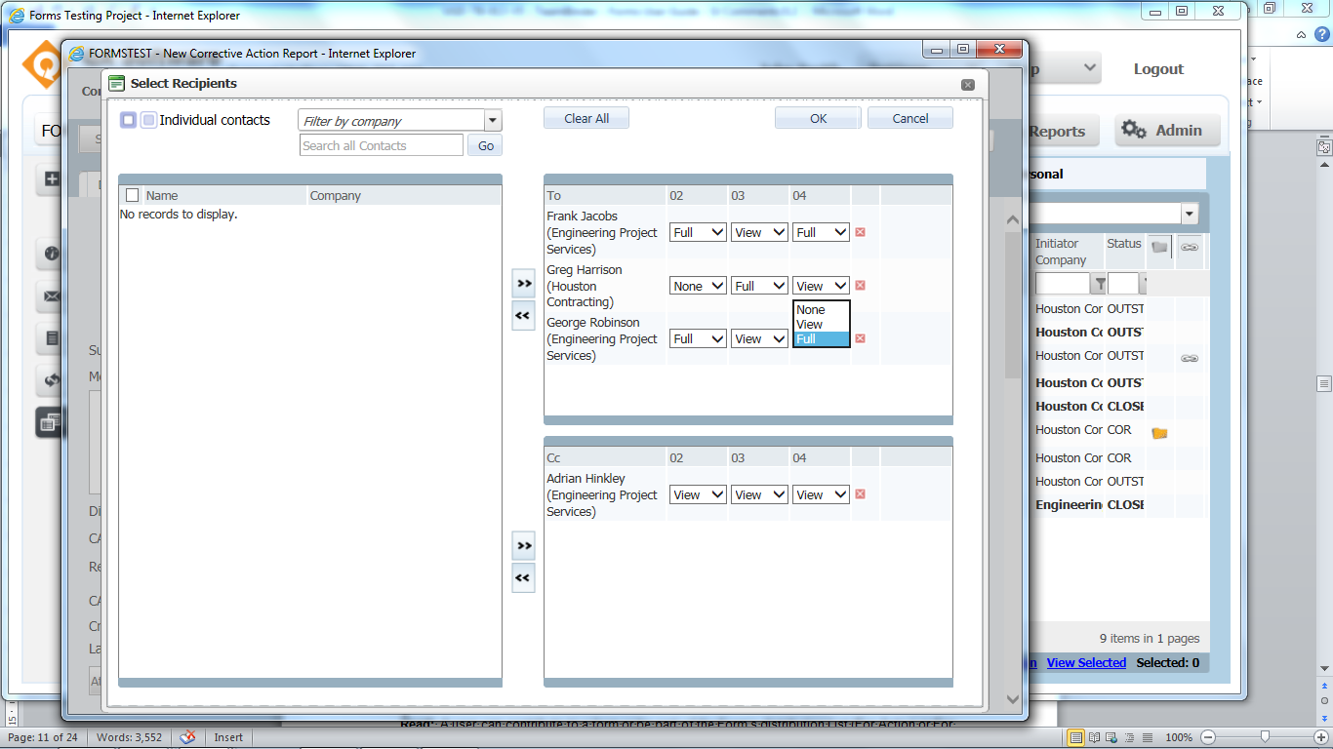The height and width of the screenshot is (749, 1333).
Task: Toggle the first Individual contacts switch
Action: (x=129, y=120)
